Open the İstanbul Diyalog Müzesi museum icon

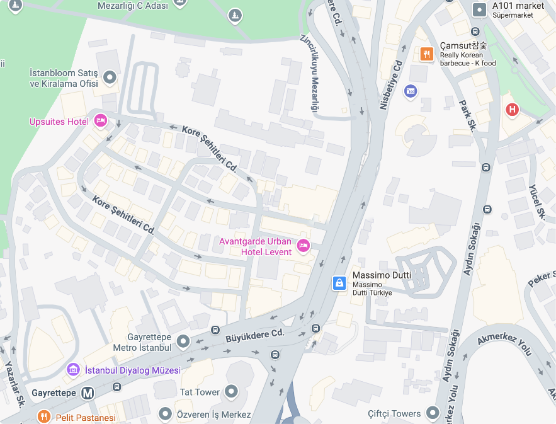pyautogui.click(x=74, y=370)
